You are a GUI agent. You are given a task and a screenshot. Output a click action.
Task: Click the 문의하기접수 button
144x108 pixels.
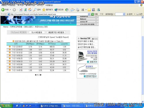pos(90,76)
